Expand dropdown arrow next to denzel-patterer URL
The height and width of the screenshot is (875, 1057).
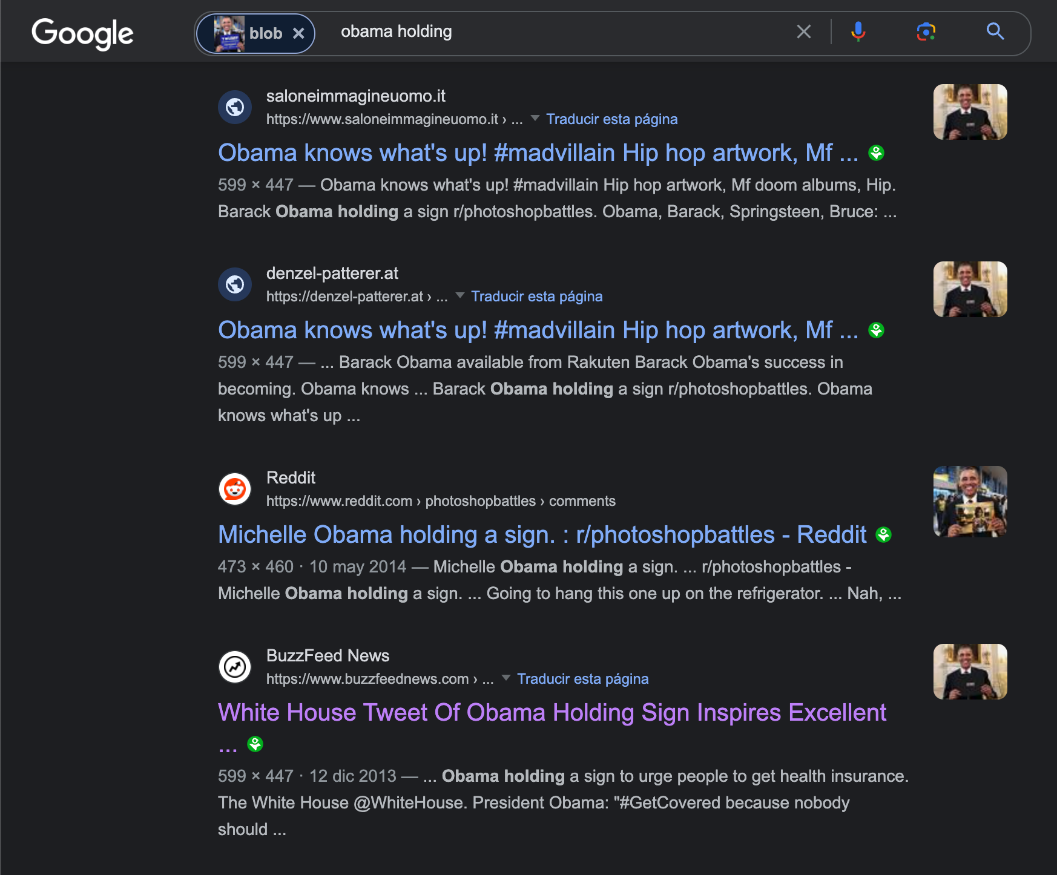[460, 296]
